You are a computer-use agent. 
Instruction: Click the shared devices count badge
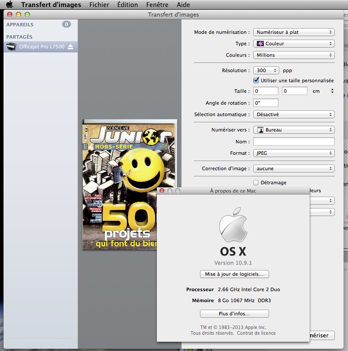[x=66, y=25]
